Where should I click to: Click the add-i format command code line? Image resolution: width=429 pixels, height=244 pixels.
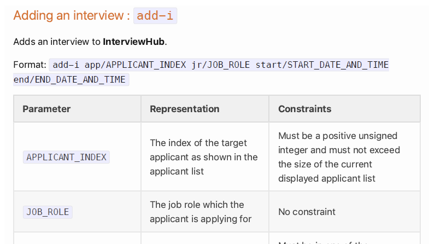[x=219, y=65]
